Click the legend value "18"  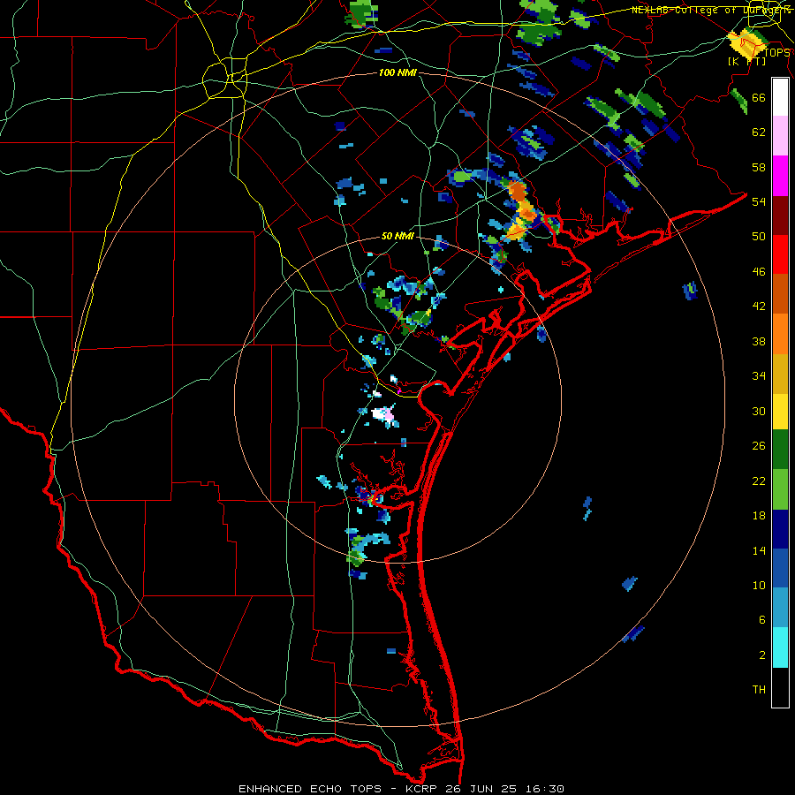point(759,516)
